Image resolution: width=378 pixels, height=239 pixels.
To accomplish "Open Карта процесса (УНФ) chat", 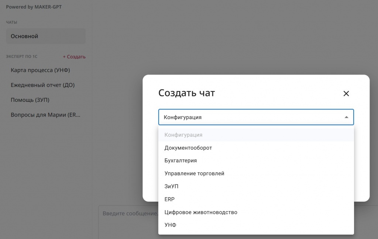I will [x=40, y=70].
